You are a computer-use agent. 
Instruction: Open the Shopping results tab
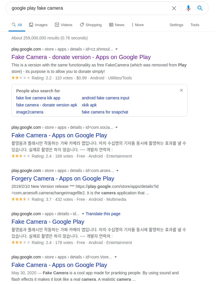tap(91, 25)
